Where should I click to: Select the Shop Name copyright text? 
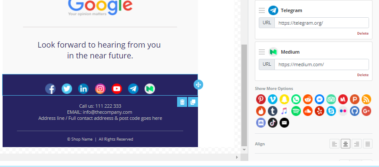pos(100,139)
